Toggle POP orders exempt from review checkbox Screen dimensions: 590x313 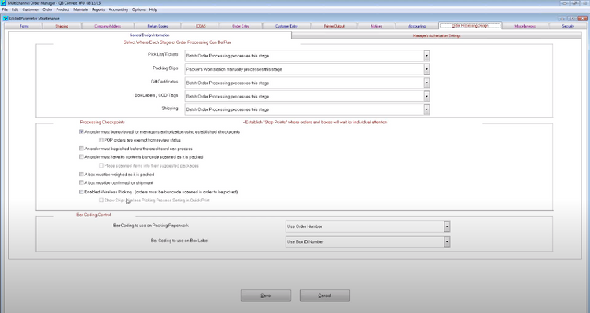[x=101, y=140]
